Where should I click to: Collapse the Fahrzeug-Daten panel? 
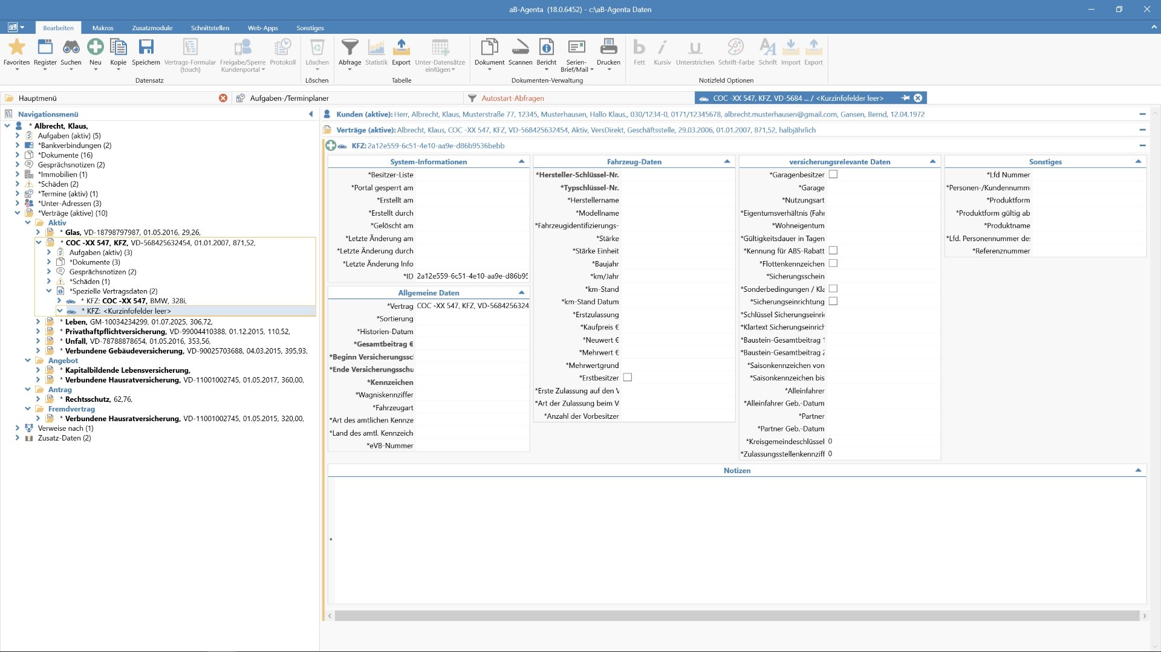tap(727, 162)
